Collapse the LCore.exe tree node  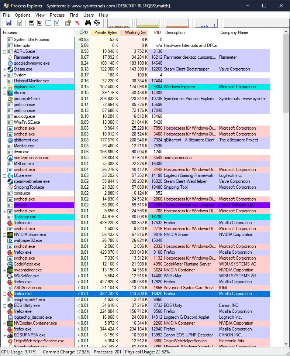pos(4,175)
